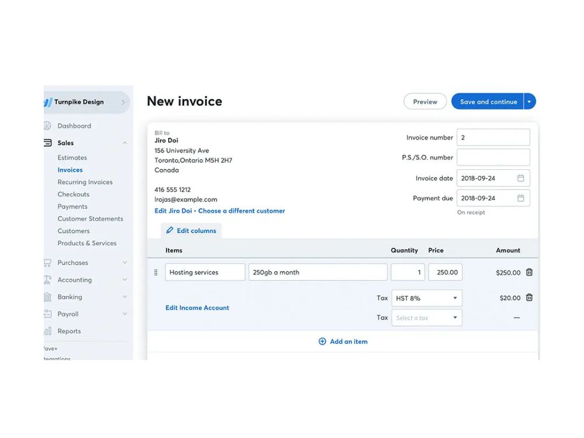Click the pencil icon beside Edit columns

[x=170, y=231]
